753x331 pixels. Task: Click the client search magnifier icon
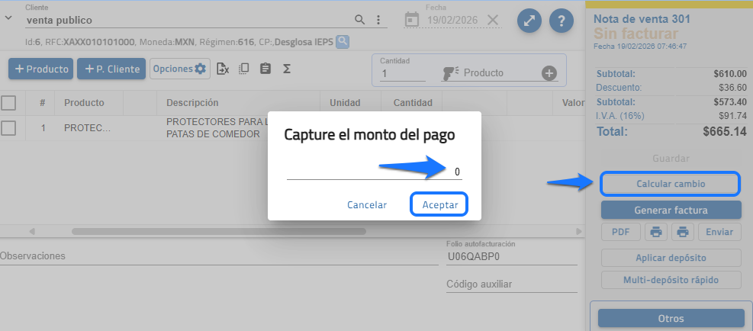pos(359,20)
